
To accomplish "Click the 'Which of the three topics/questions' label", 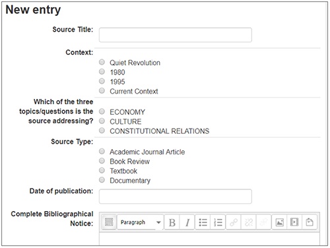I will (x=56, y=111).
